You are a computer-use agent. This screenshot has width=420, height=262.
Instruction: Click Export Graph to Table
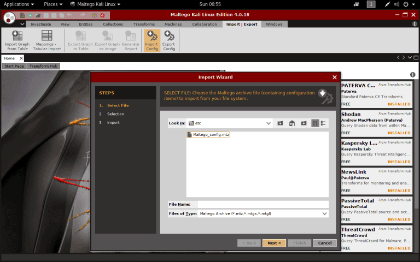coord(80,40)
